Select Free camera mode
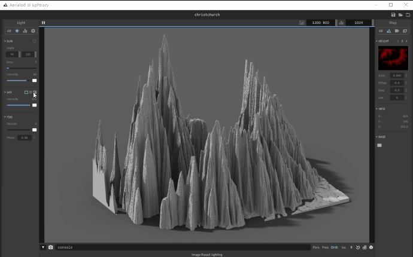Screen dimensions: 413x257 pos(325,247)
